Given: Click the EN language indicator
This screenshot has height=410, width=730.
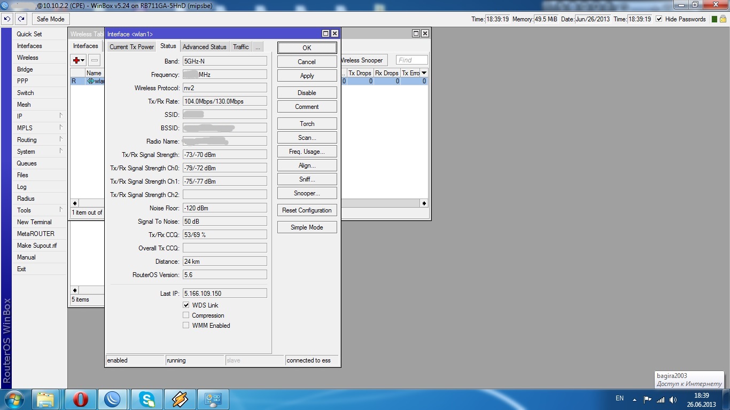Looking at the screenshot, I should [x=619, y=398].
